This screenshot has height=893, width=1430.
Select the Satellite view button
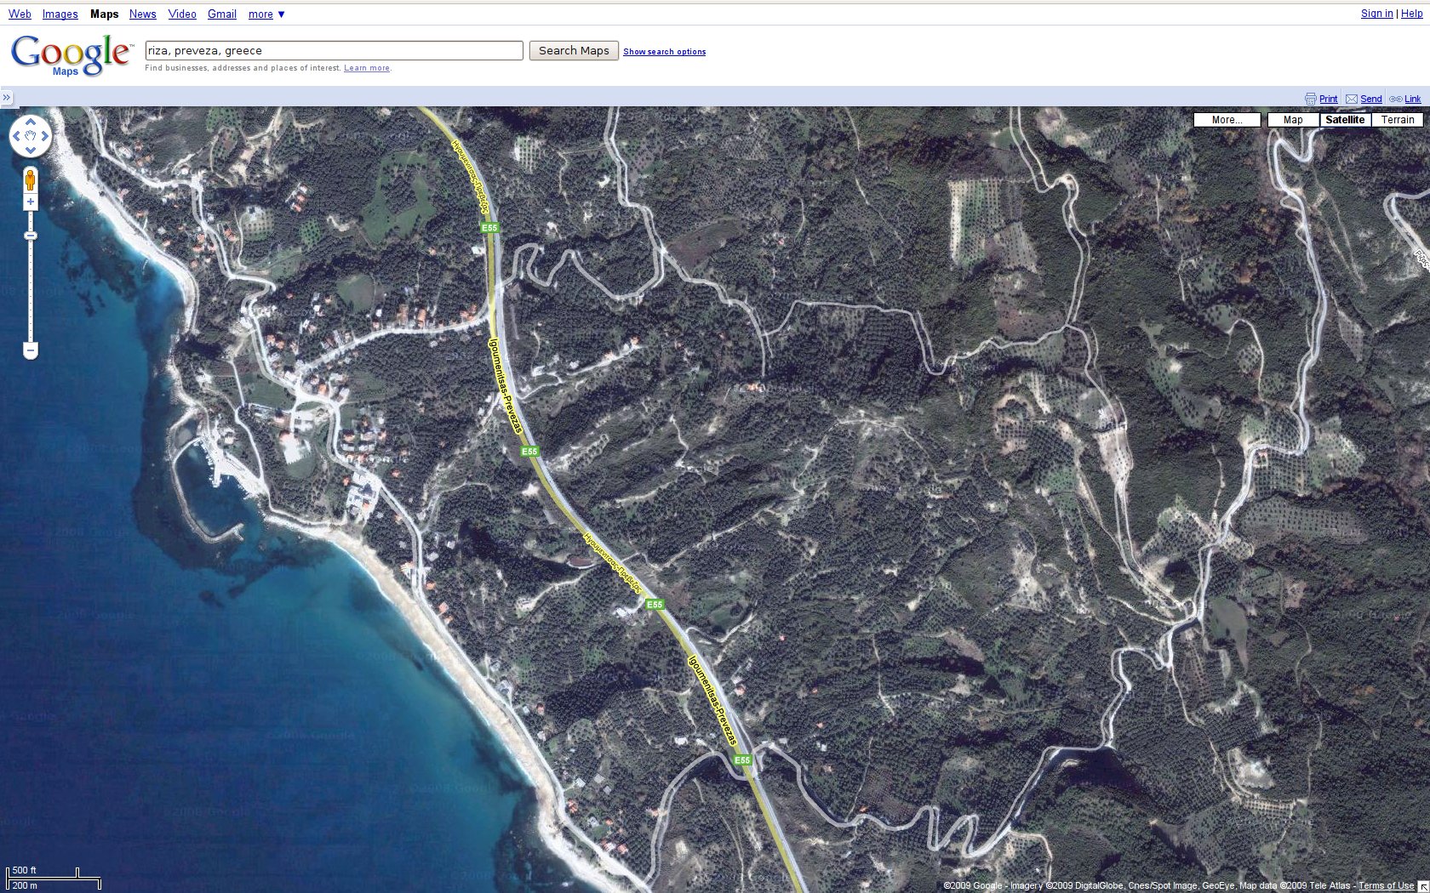[1345, 120]
